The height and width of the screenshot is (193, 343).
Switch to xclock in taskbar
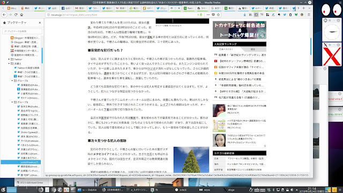point(181,190)
